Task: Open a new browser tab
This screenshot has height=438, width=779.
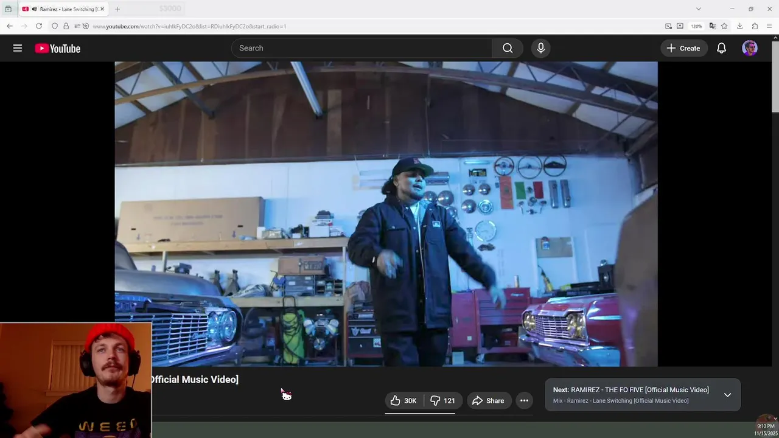Action: coord(117,9)
